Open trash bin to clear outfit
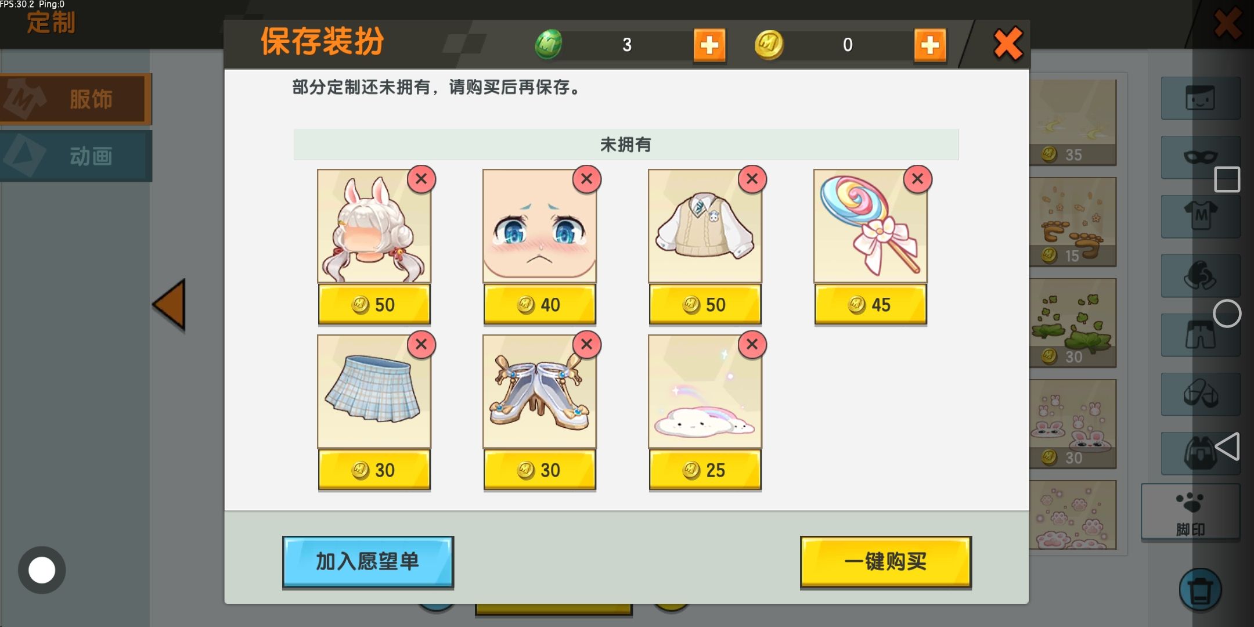The image size is (1254, 627). click(x=1200, y=590)
